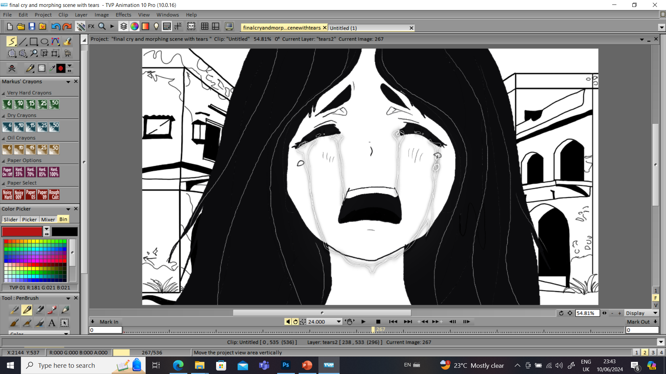666x374 pixels.
Task: Collapse the Oil Crayons section
Action: pos(3,138)
